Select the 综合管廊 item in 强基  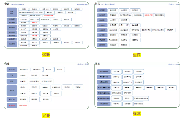coord(127,104)
